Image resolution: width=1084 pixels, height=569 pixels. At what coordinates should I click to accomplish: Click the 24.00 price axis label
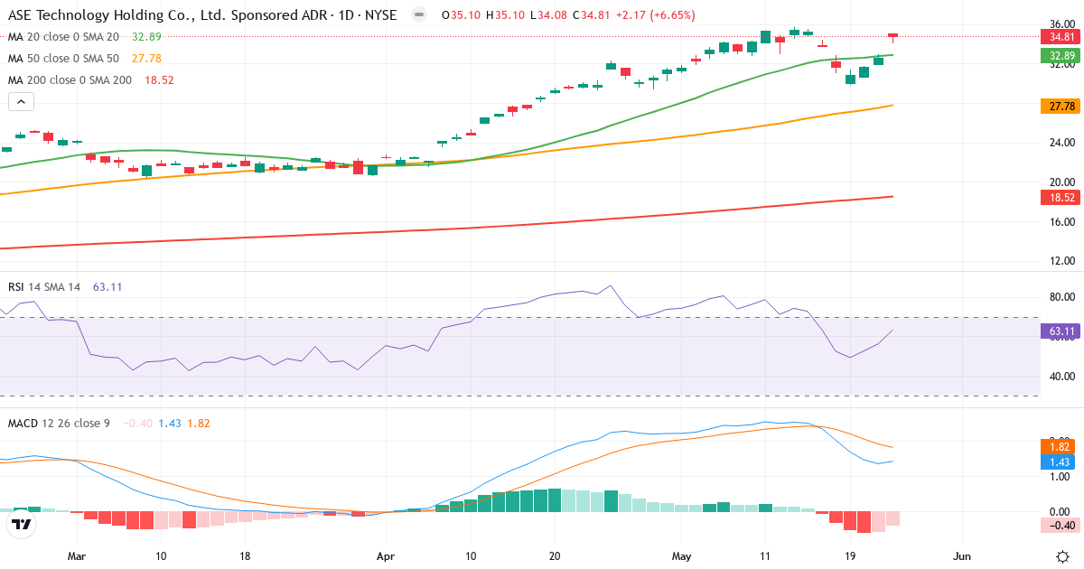point(1062,143)
